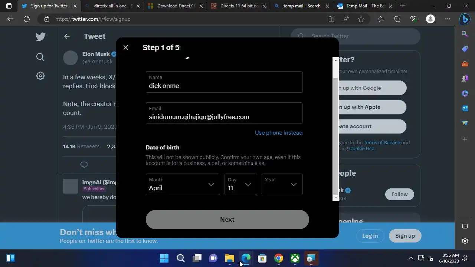The height and width of the screenshot is (267, 475).
Task: Open the Shopping tag icon in the Edge sidebar
Action: click(x=465, y=49)
